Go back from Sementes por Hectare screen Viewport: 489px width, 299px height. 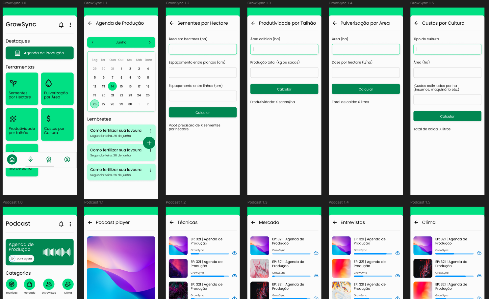click(x=171, y=23)
